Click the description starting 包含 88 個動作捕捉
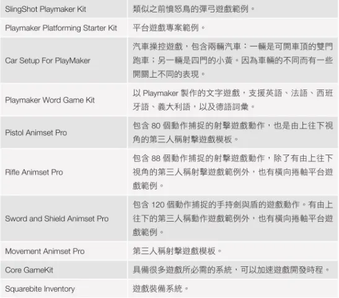The image size is (339, 298). click(x=232, y=172)
